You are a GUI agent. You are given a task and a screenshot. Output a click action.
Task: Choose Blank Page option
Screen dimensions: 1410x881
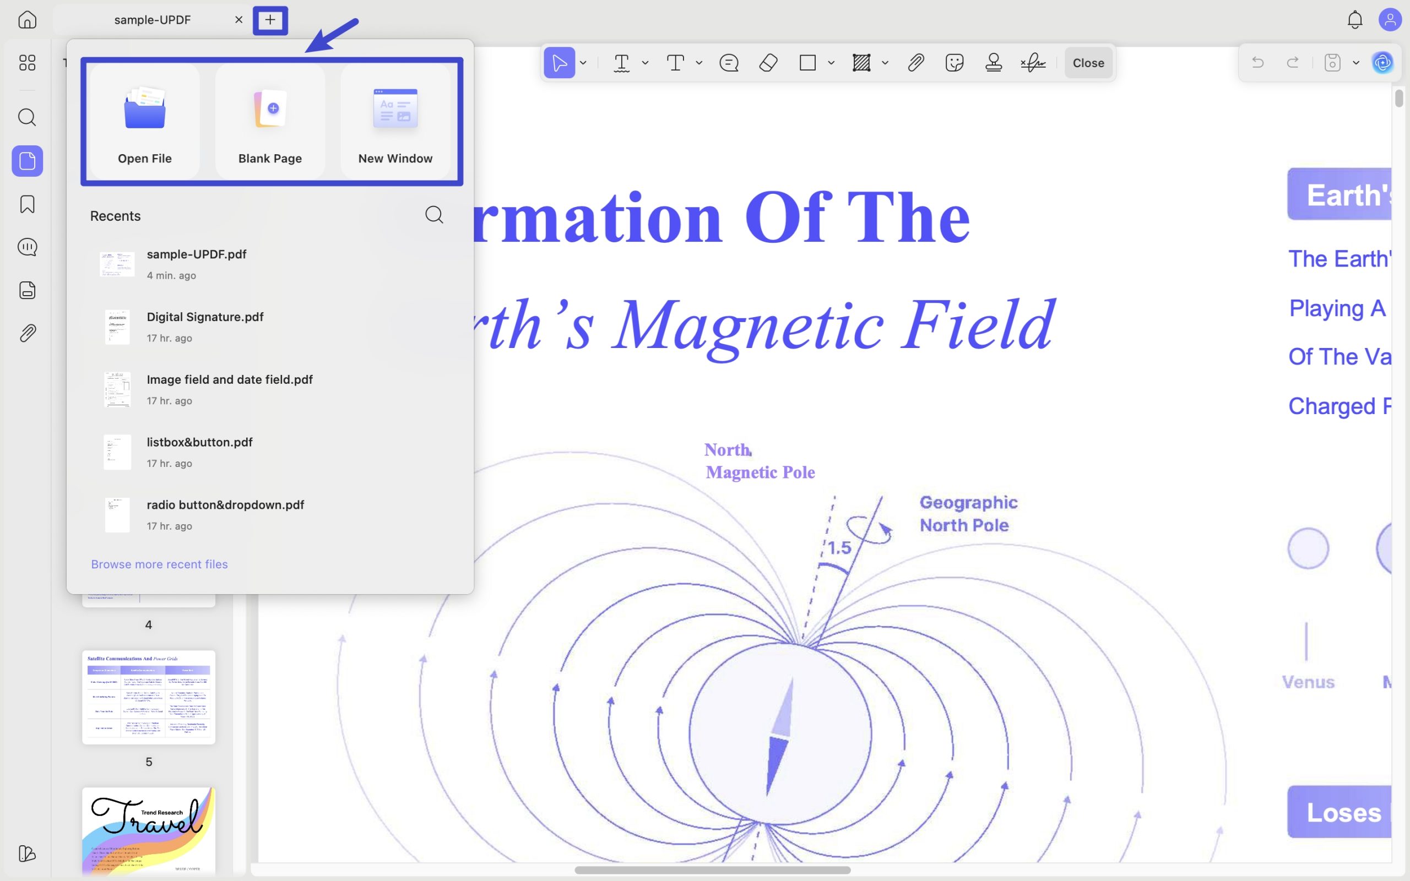coord(270,121)
